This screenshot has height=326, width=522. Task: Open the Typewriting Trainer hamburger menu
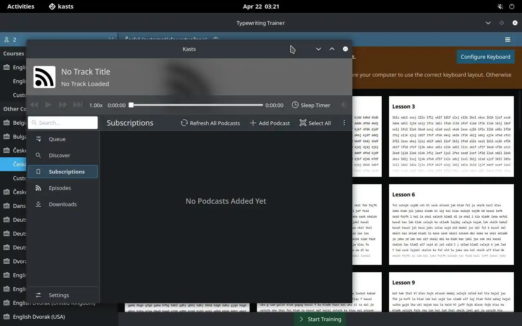(x=508, y=40)
